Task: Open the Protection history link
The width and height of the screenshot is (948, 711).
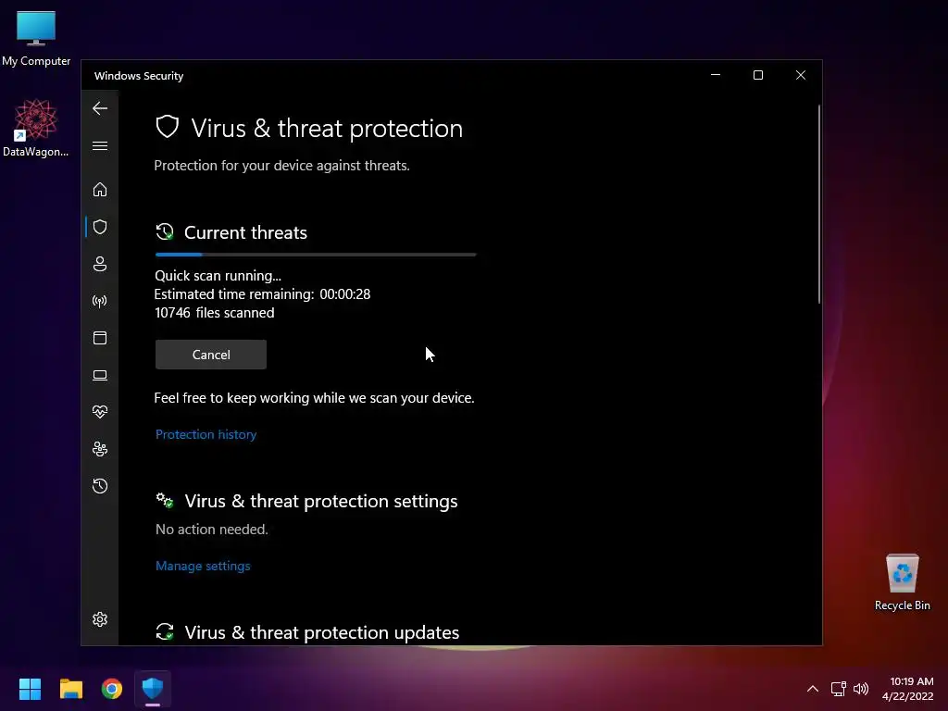Action: (206, 435)
